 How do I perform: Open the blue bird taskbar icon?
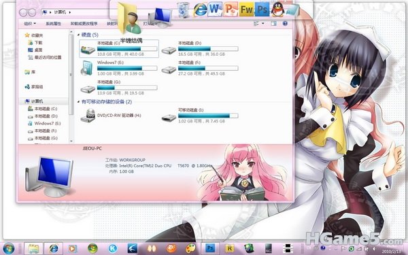point(132,248)
